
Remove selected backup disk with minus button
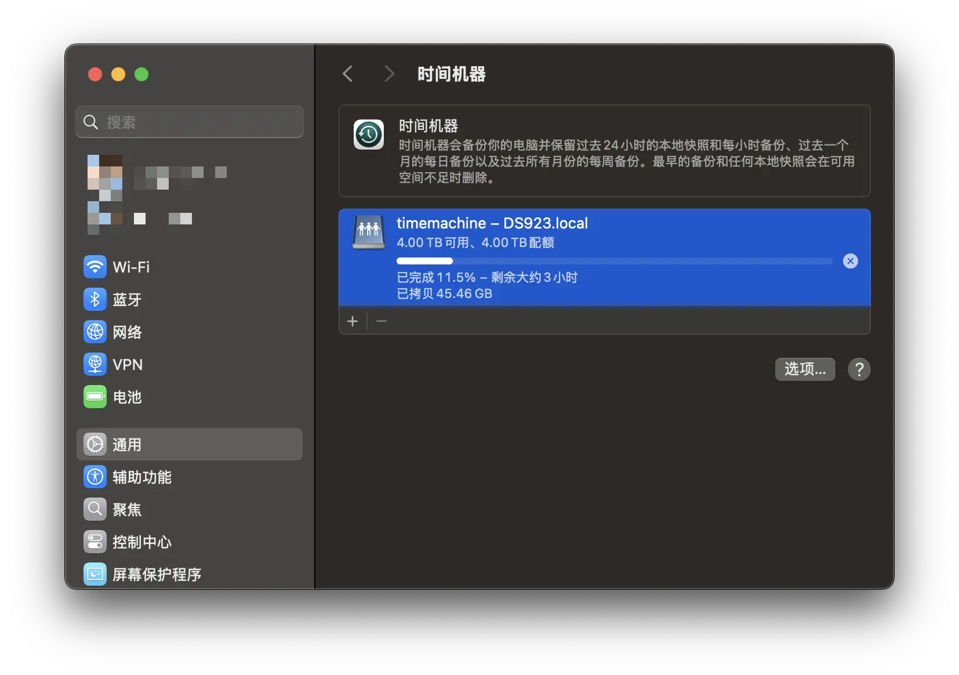click(x=382, y=321)
